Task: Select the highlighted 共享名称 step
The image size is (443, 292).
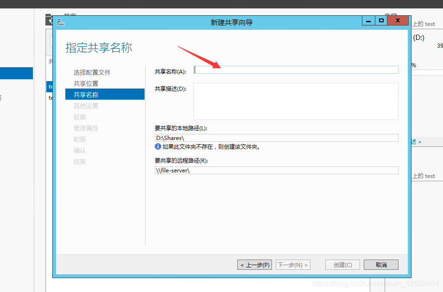Action: pos(105,95)
